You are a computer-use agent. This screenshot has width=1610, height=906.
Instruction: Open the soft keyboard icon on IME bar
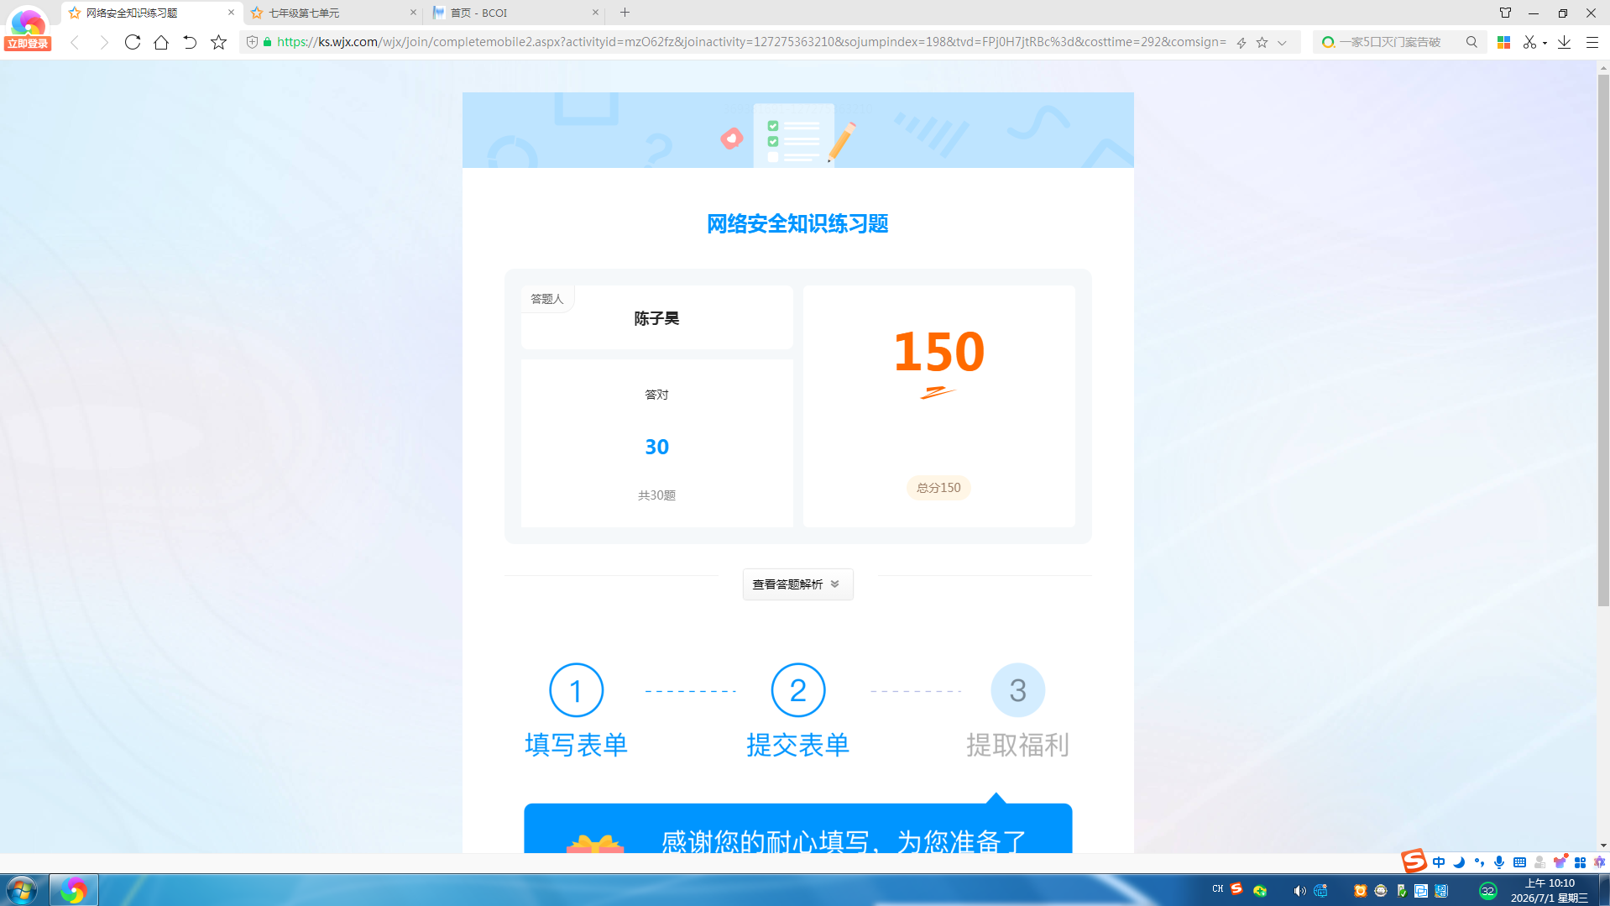[x=1519, y=862]
